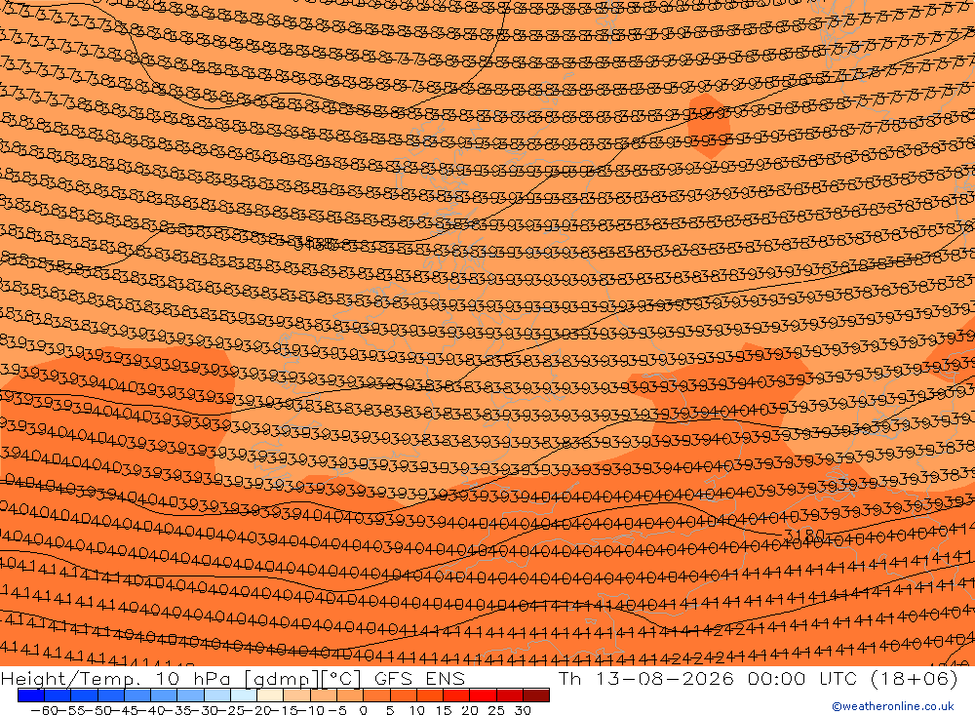Choose the orange swatch between -5 and 0
This screenshot has height=715, width=975.
point(350,695)
